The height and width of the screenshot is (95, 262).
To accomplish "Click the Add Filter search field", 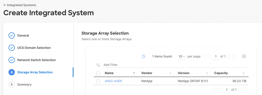I will [x=175, y=65].
